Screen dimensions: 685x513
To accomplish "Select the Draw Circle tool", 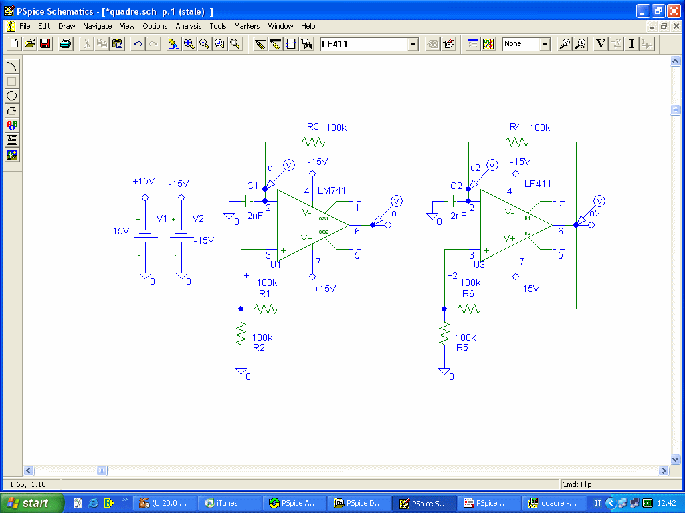I will 12,96.
